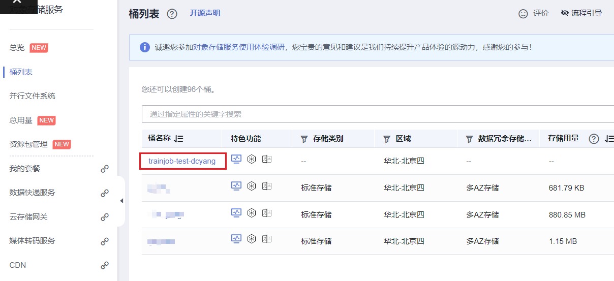This screenshot has width=614, height=281.
Task: Open 数据冗余存储 column filter
Action: tap(469, 139)
